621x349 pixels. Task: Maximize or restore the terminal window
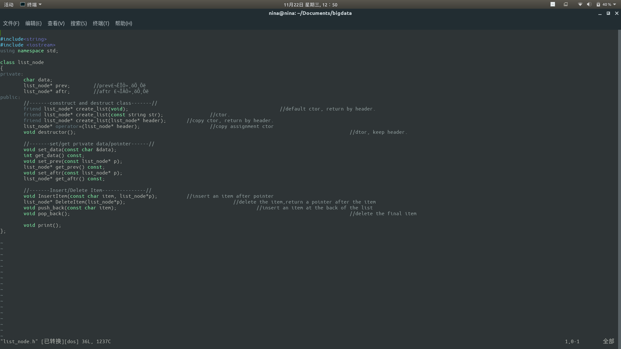point(608,13)
